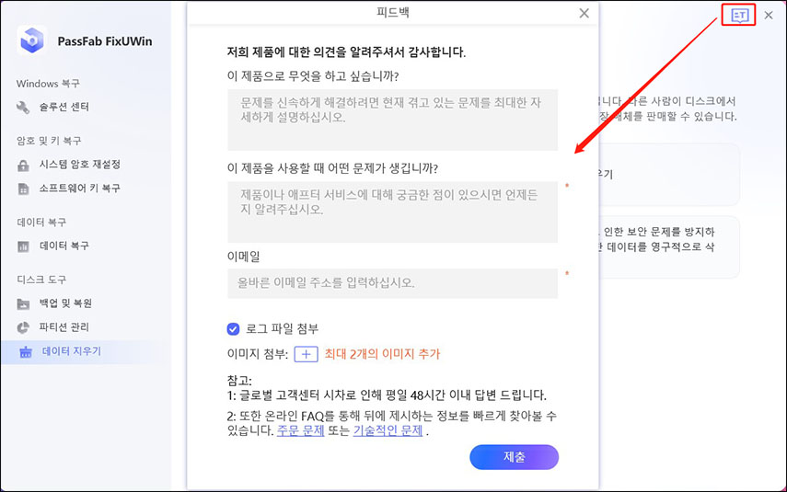
Task: Click the 데이터 복구 chart icon
Action: coord(23,246)
